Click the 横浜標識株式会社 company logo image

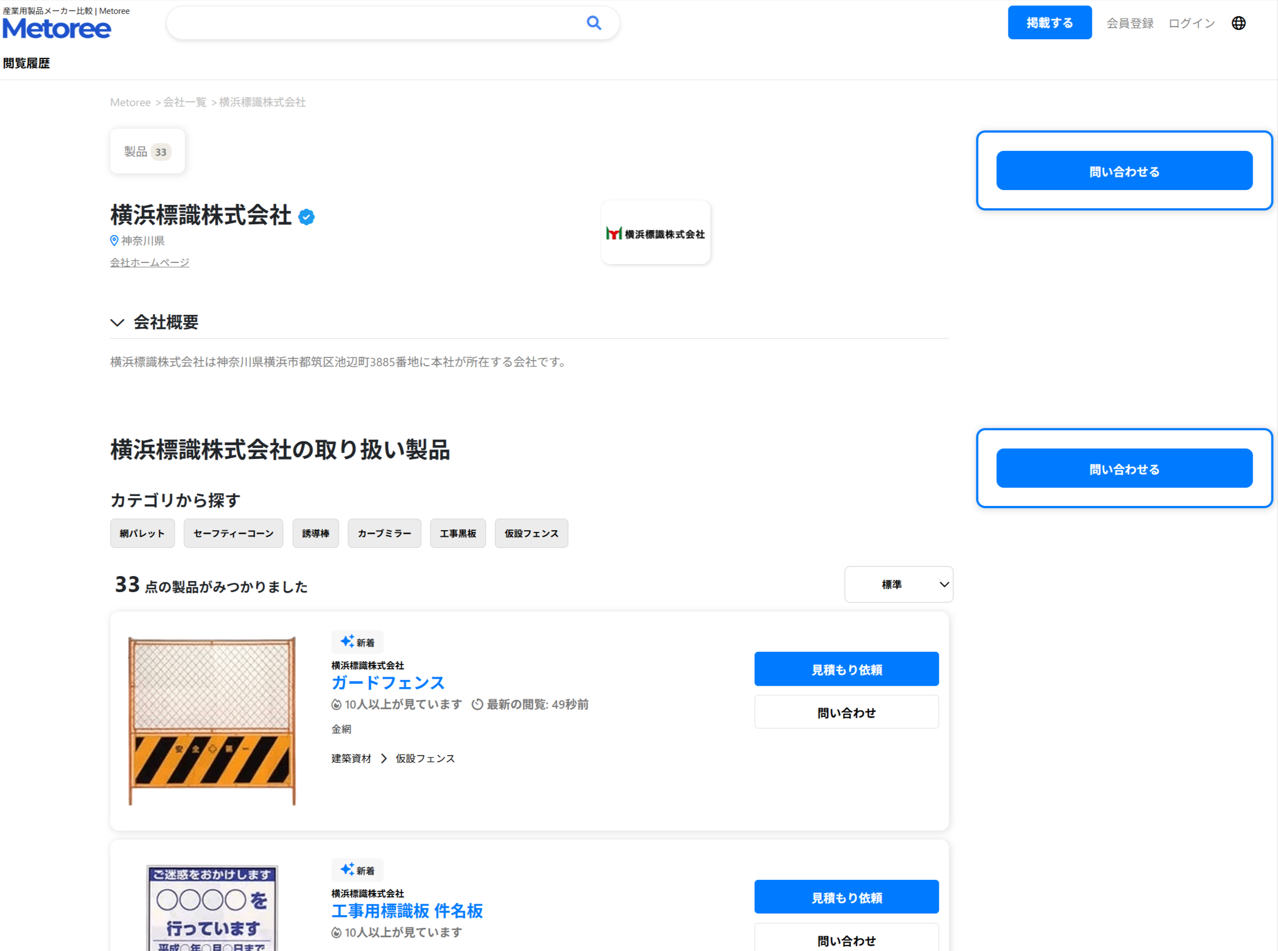[x=655, y=233]
